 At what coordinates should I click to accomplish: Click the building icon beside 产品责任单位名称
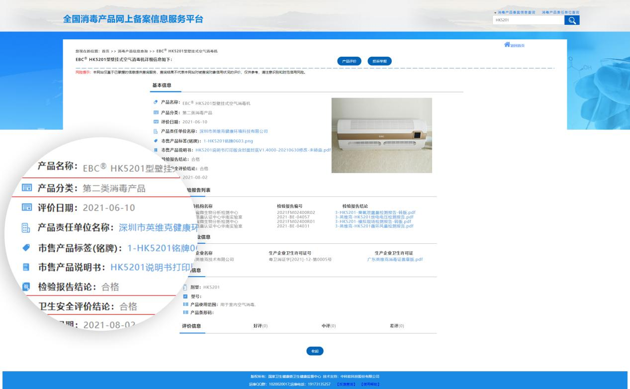pos(156,131)
